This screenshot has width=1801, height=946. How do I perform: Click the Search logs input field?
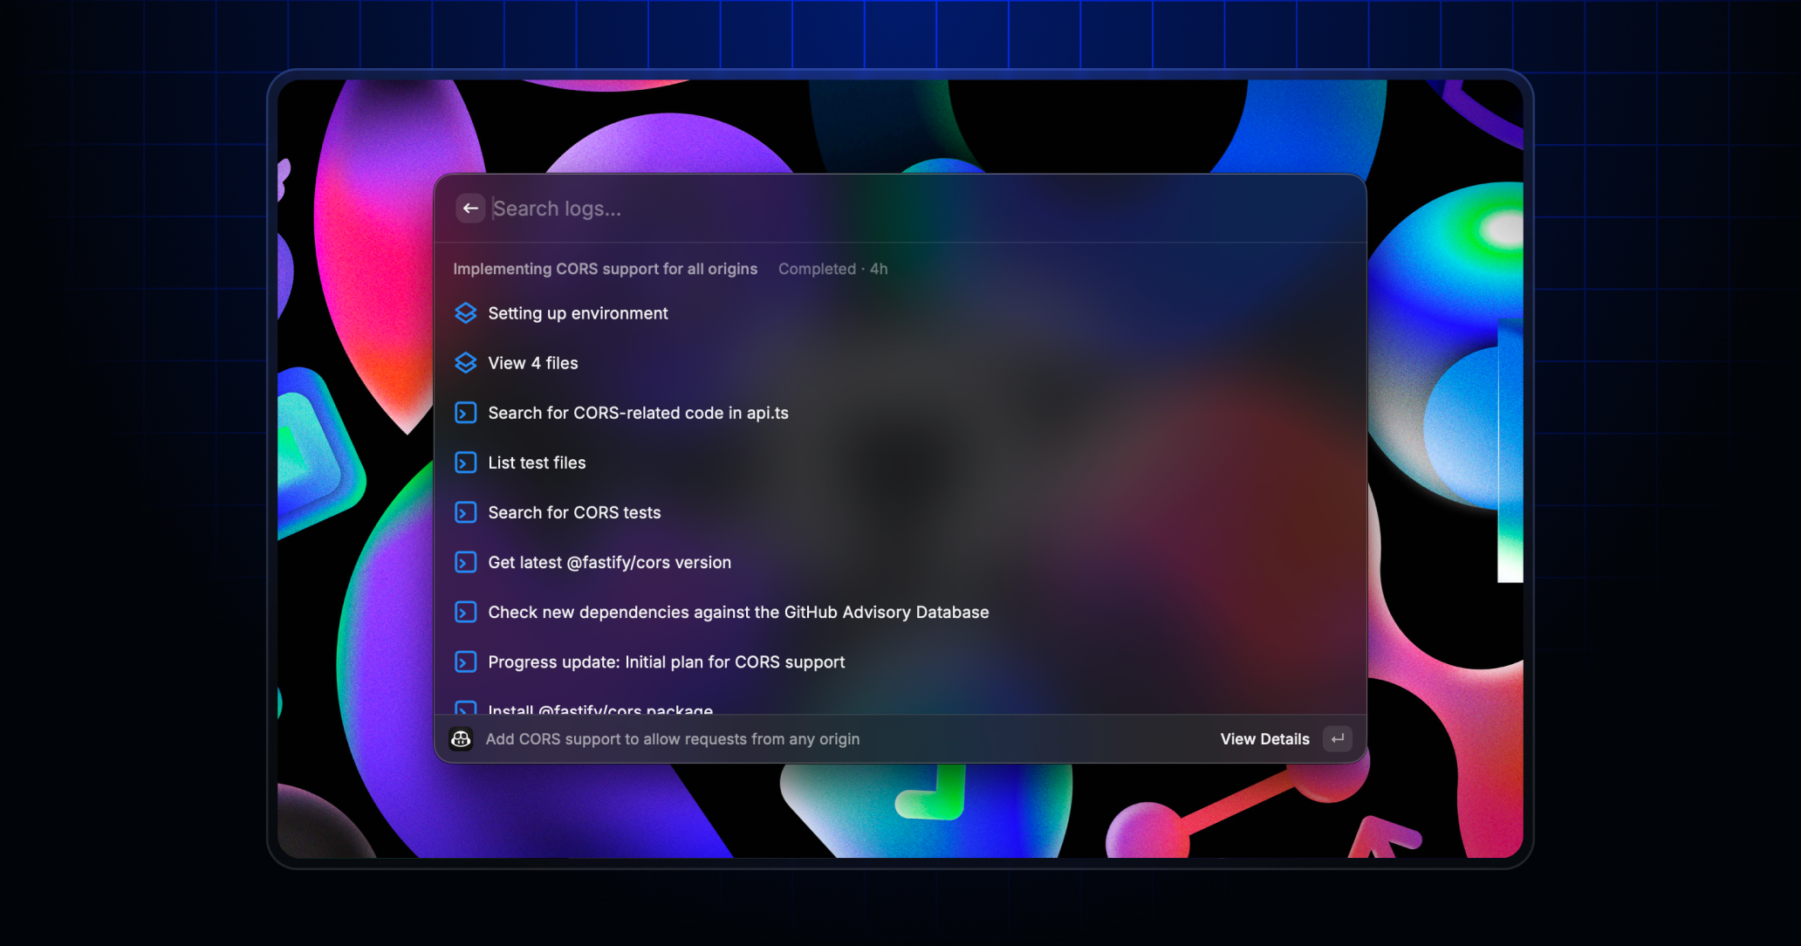(x=785, y=209)
